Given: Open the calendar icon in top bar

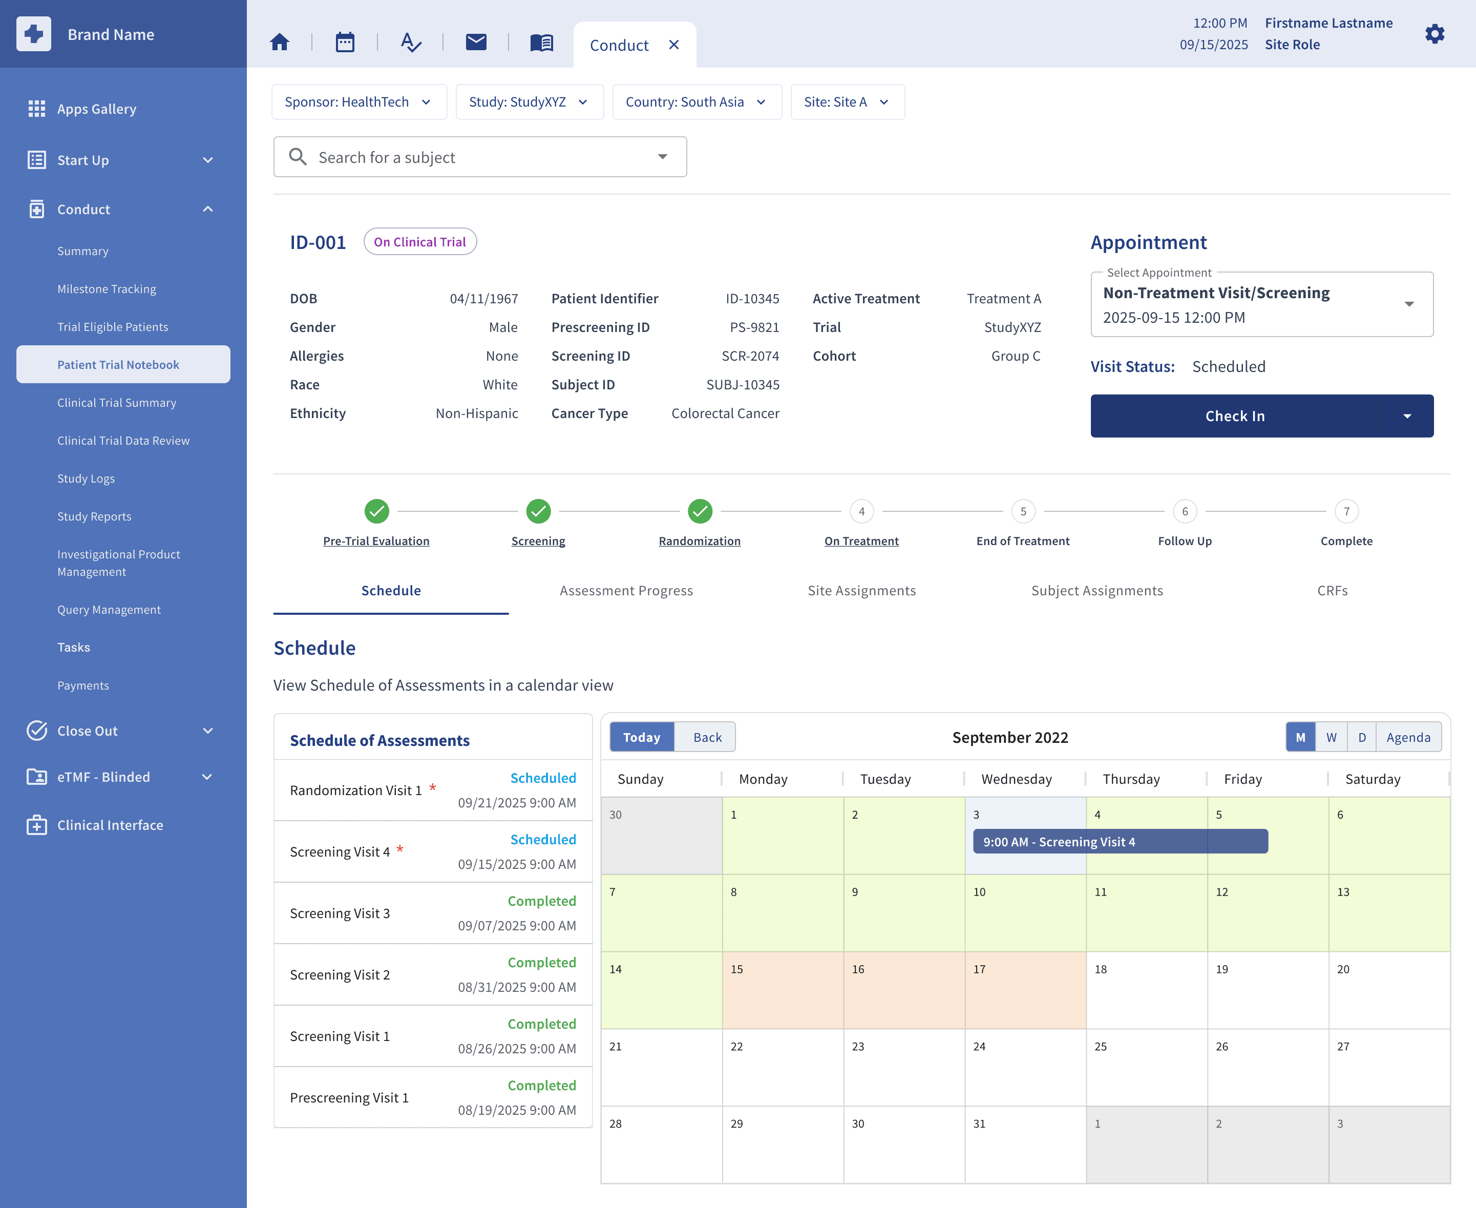Looking at the screenshot, I should click(x=345, y=43).
